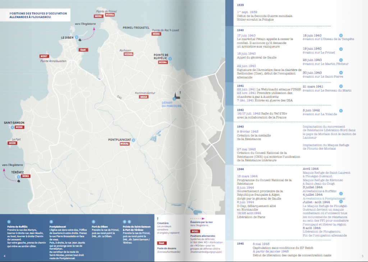
Task: Select the 'Départ du parcours' label
Action: (171, 104)
